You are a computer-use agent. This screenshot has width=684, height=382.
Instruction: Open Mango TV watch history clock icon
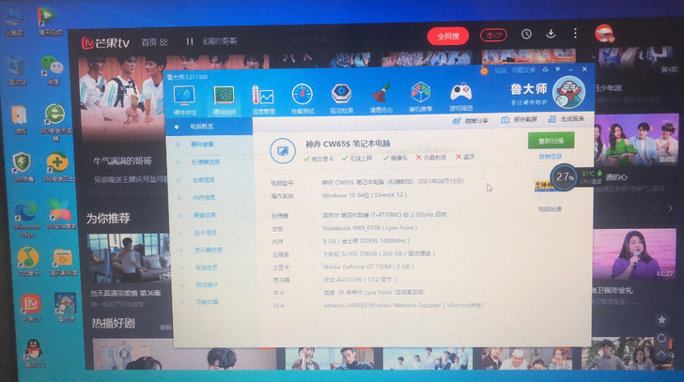[x=526, y=34]
